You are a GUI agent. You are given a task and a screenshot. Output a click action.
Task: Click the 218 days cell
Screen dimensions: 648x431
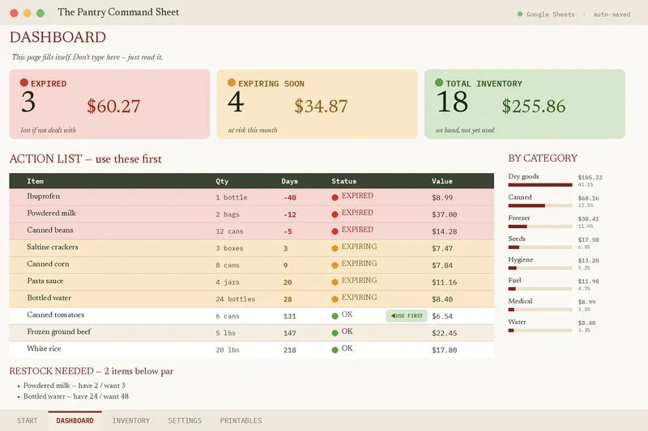point(289,350)
